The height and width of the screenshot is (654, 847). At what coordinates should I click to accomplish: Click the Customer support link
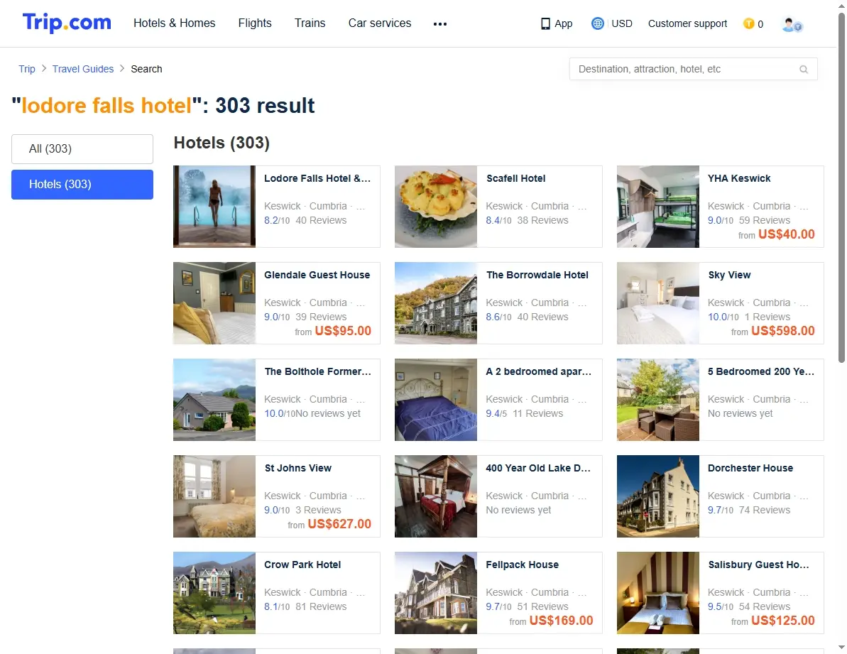click(688, 23)
